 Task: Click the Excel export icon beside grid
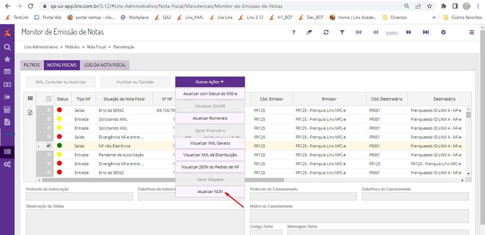[x=30, y=113]
